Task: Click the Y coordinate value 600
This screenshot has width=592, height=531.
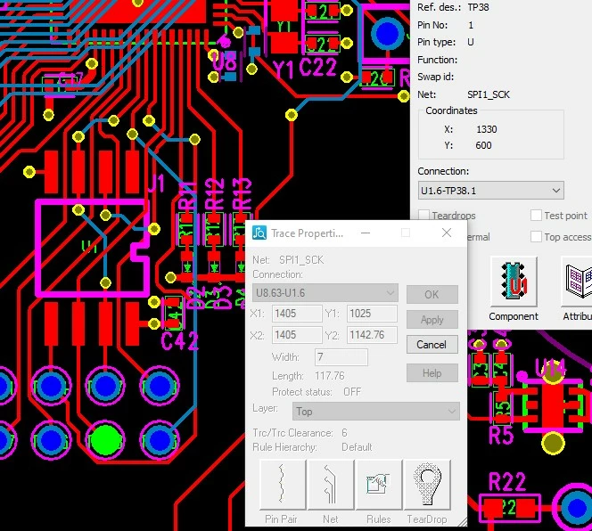Action: coord(483,145)
